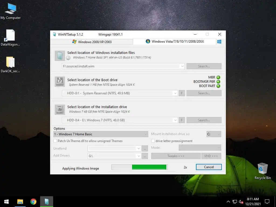The image size is (276, 207).
Task: Open the Mode dropdown
Action: 200,148
